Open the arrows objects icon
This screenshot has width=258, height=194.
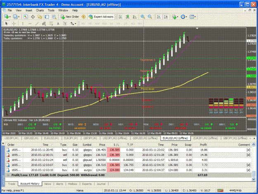tap(72, 24)
